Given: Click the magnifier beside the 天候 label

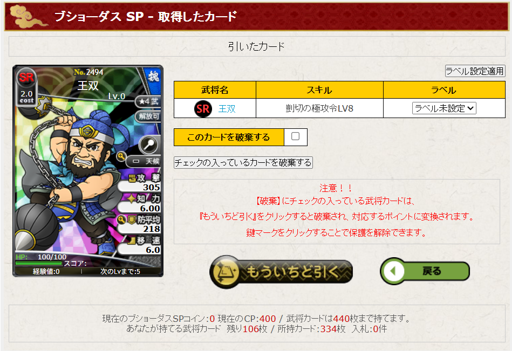Looking at the screenshot, I should click(121, 156).
